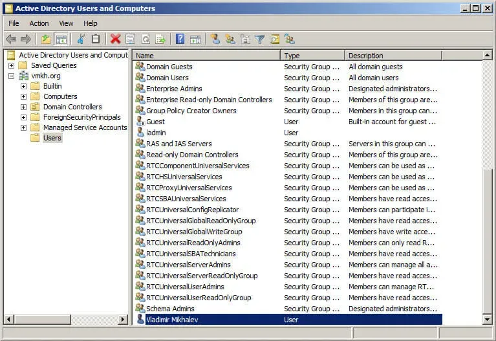Select the Domain Users row

click(287, 78)
